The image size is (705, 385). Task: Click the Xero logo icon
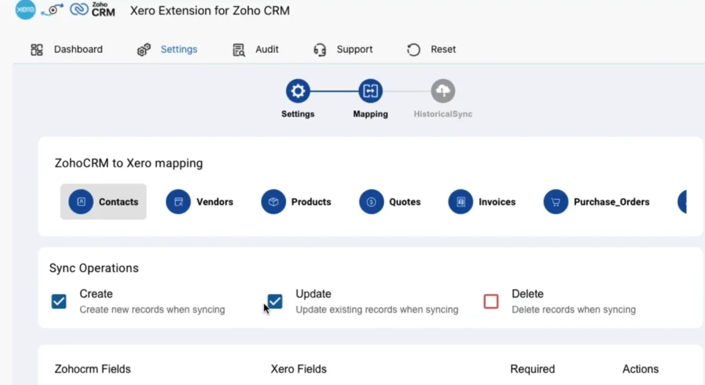(x=25, y=10)
